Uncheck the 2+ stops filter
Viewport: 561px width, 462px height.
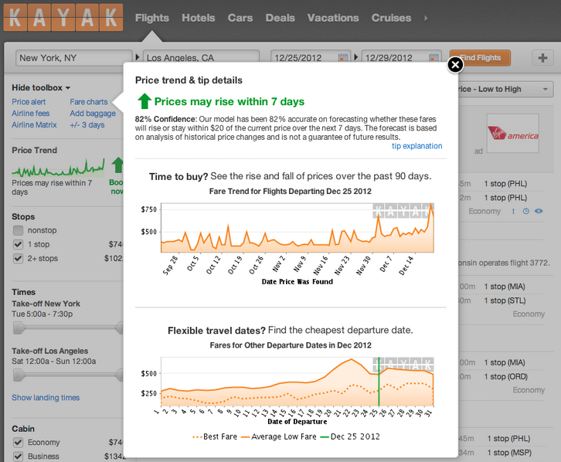tap(18, 259)
